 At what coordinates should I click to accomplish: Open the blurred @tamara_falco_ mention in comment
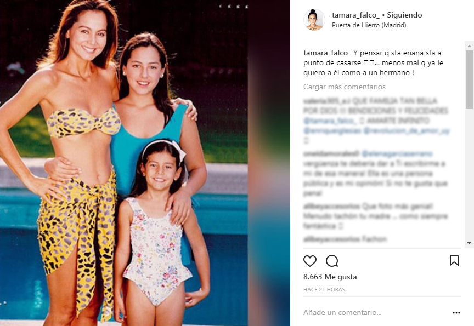(330, 121)
